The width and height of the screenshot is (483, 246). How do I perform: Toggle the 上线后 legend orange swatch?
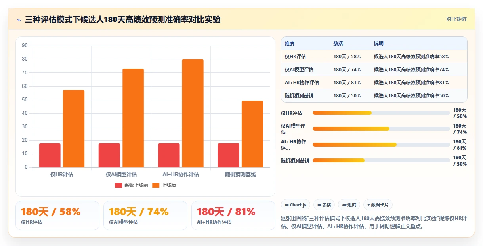(x=156, y=185)
